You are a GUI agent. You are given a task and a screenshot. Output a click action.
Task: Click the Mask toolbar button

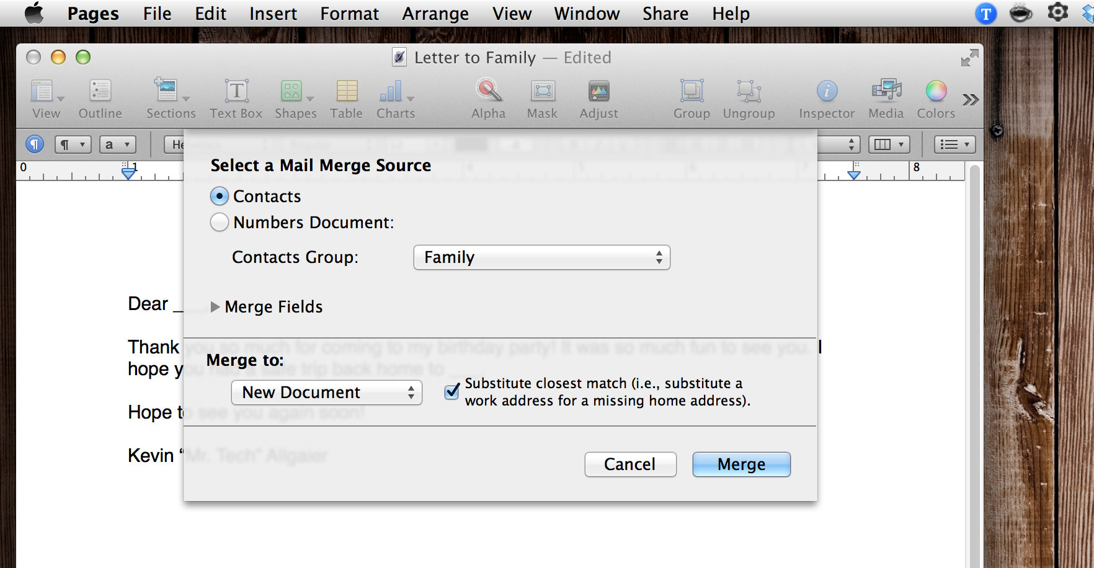(542, 98)
